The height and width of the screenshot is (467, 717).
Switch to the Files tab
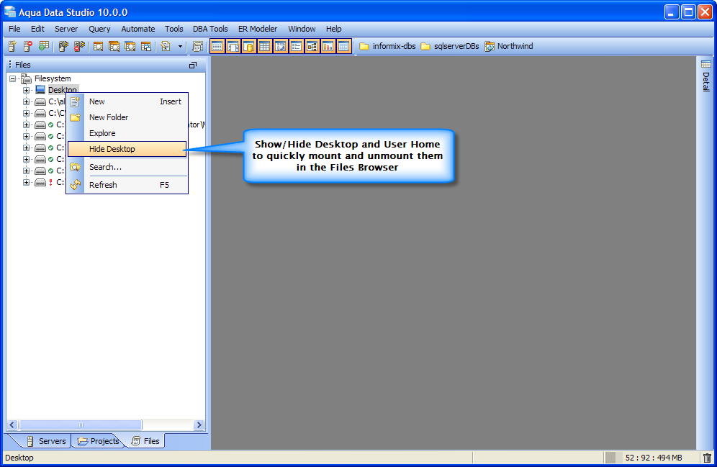pos(145,441)
